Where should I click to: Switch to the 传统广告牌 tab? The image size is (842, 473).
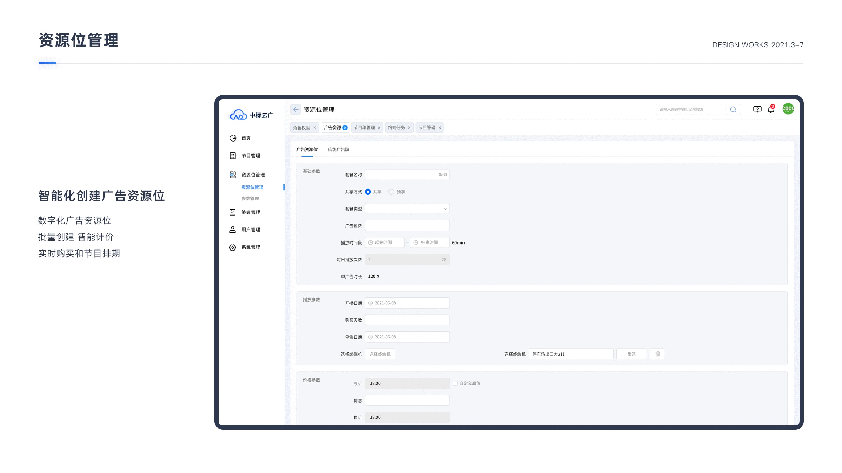tap(338, 149)
